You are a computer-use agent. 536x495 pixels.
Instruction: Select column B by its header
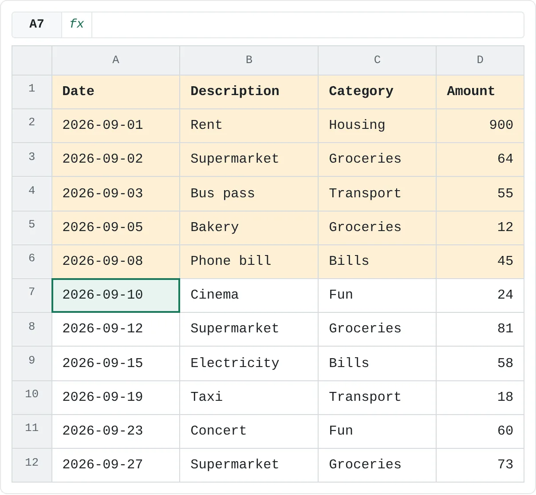[x=249, y=60]
